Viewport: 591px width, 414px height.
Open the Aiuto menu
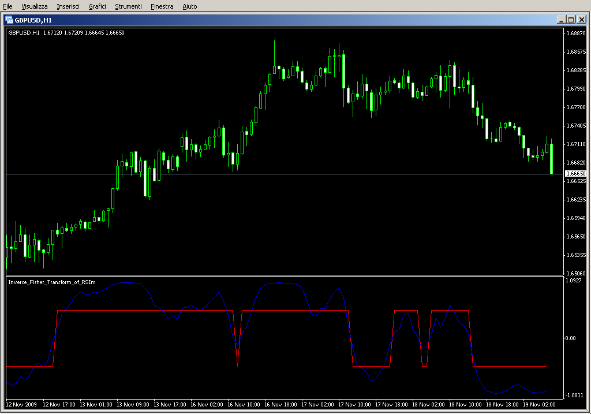tap(189, 6)
